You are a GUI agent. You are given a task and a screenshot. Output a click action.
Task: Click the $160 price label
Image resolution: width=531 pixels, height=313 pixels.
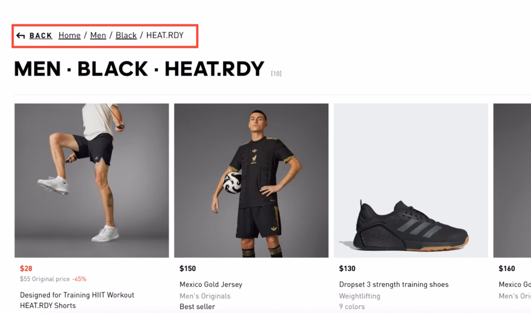tap(507, 268)
